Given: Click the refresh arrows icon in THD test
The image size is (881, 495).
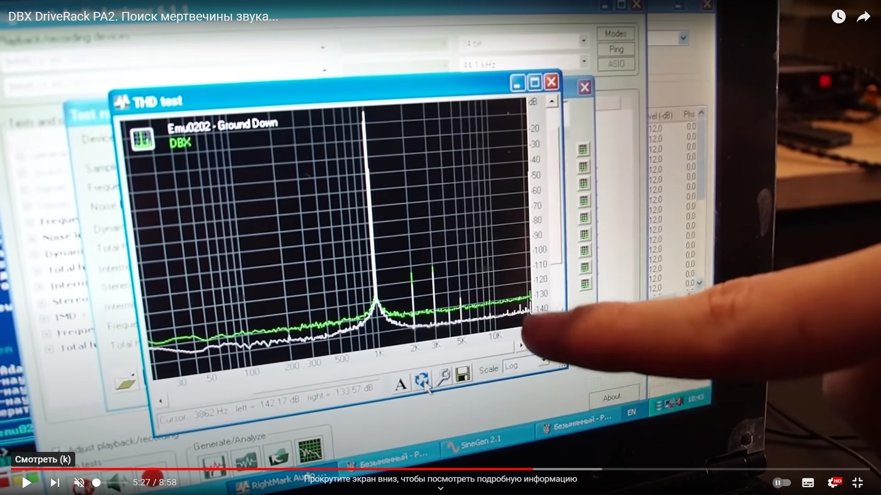Looking at the screenshot, I should [x=421, y=380].
